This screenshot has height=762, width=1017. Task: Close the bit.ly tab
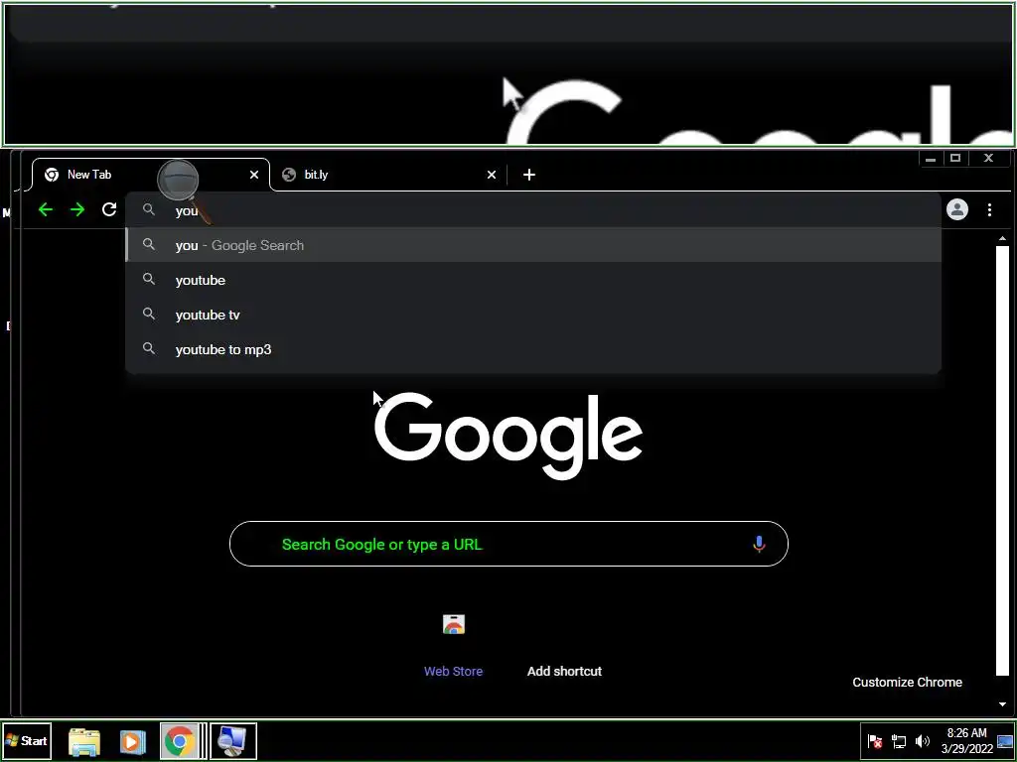(x=491, y=175)
